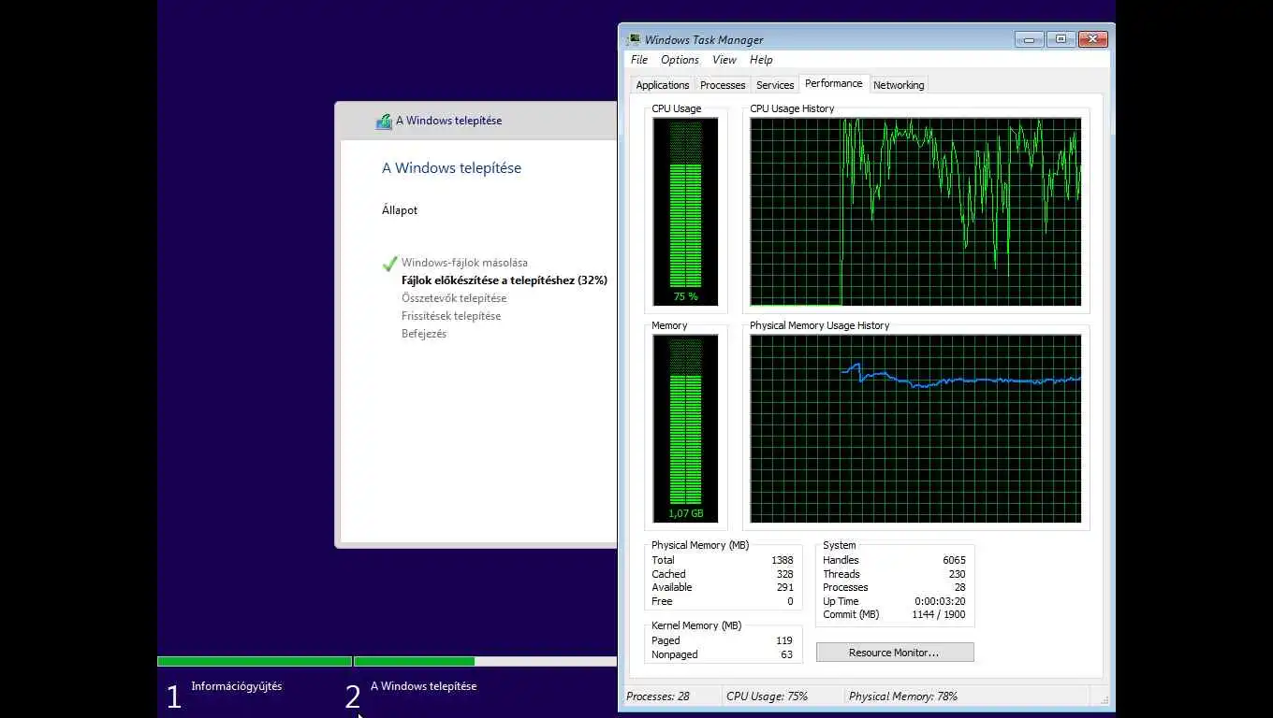Click the green checkmark beside Windows-fájlok másolása
The height and width of the screenshot is (718, 1273).
(390, 264)
